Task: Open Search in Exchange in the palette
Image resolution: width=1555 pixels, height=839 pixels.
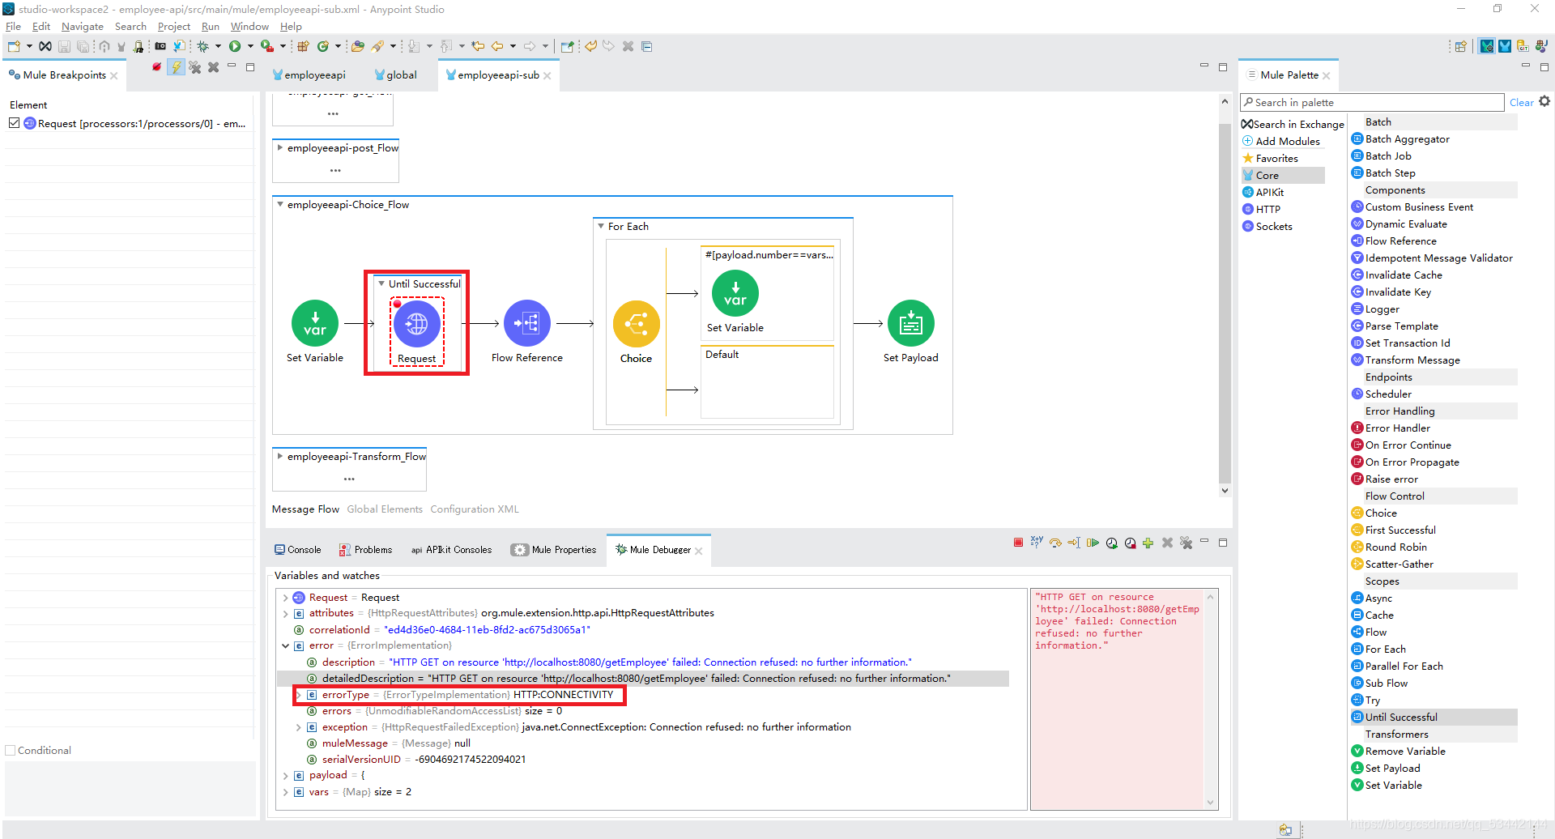Action: click(x=1293, y=124)
